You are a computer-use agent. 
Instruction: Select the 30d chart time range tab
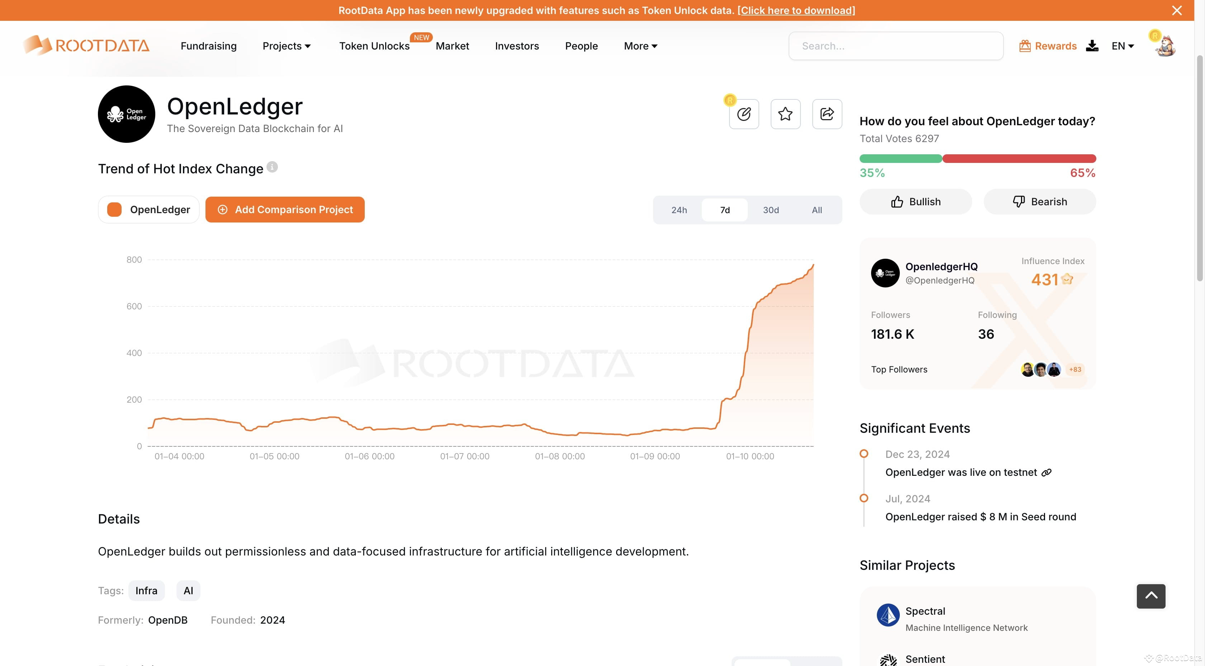click(x=770, y=210)
